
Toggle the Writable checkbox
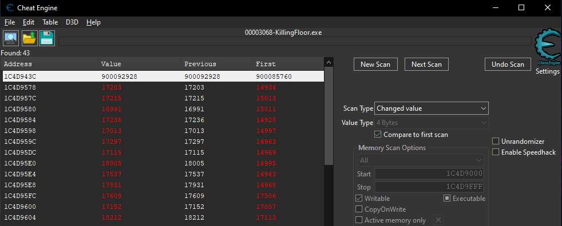click(x=358, y=198)
